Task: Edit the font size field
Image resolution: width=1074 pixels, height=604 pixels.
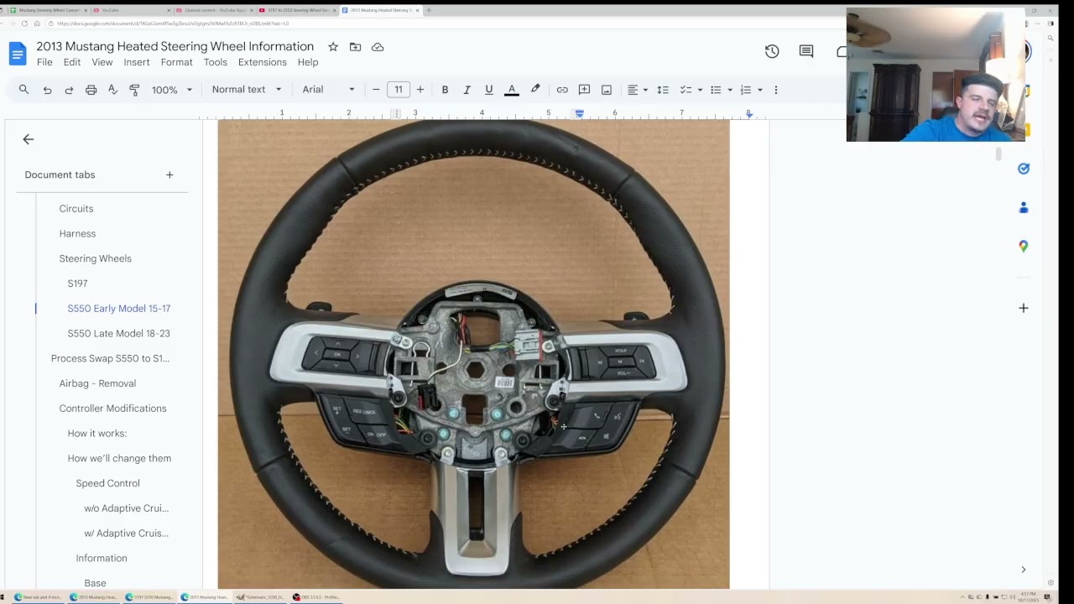Action: pos(398,90)
